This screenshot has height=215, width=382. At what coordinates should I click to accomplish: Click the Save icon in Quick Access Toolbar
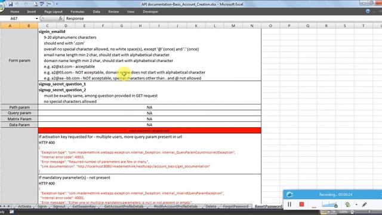pyautogui.click(x=11, y=4)
